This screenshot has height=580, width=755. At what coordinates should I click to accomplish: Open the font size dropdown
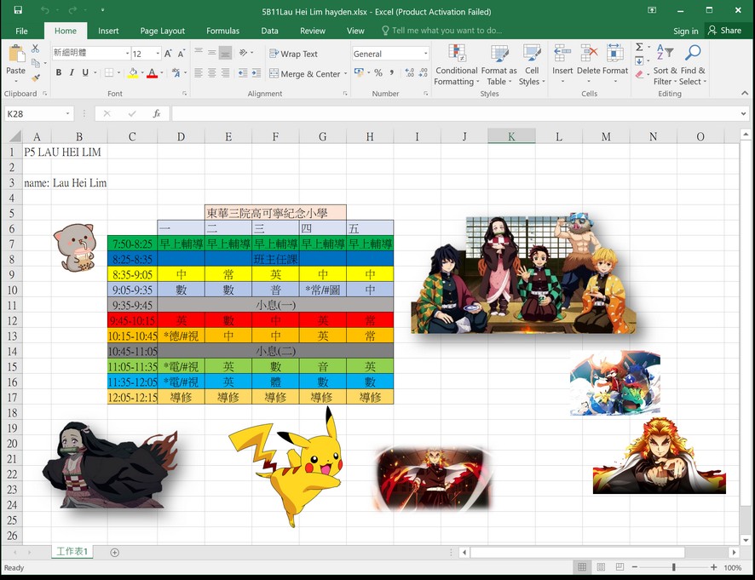tap(158, 54)
